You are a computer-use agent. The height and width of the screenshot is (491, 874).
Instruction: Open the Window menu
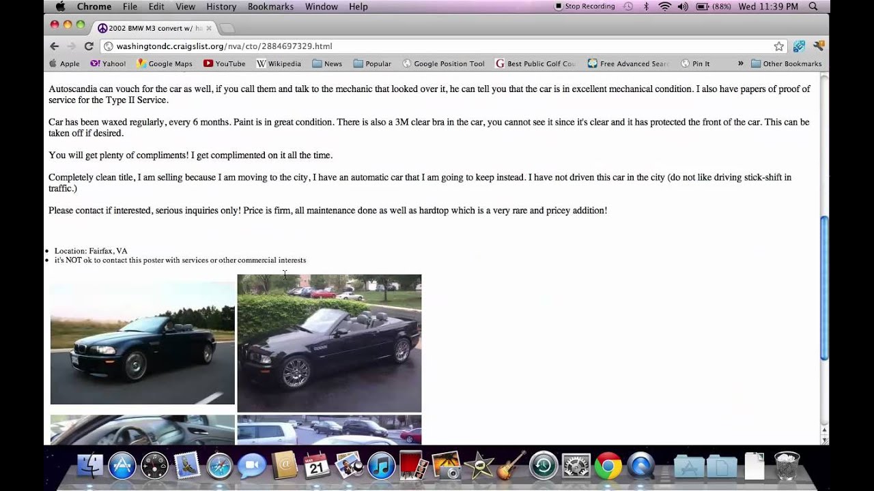point(321,6)
